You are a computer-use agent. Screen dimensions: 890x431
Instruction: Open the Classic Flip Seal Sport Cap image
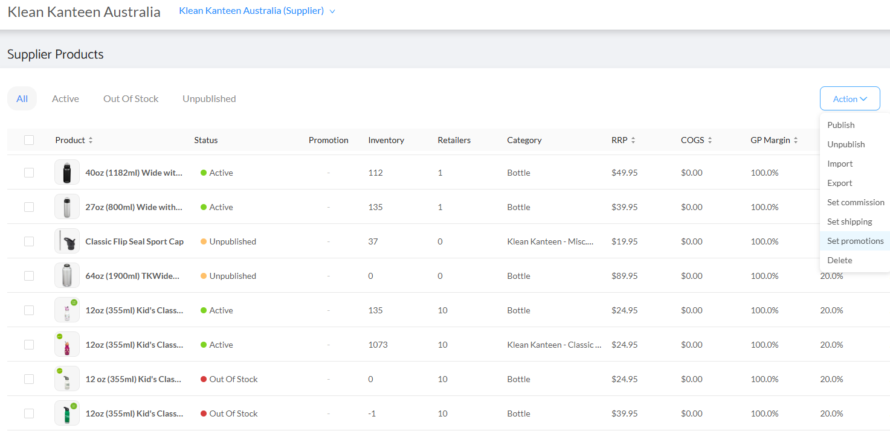tap(66, 241)
